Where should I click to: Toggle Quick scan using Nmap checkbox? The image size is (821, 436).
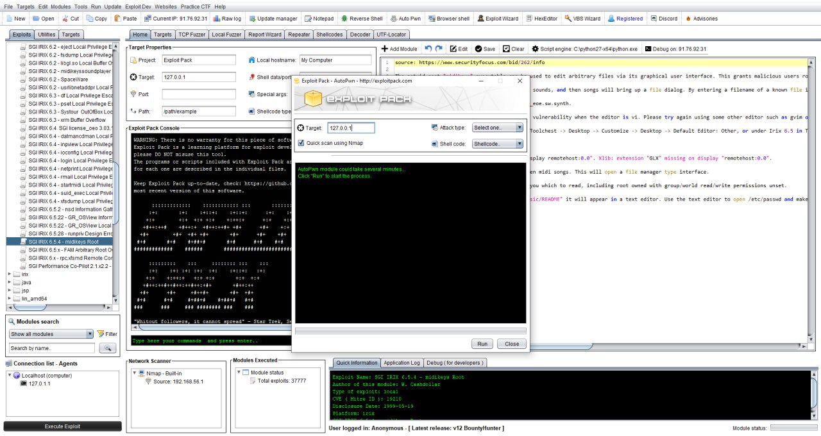301,143
